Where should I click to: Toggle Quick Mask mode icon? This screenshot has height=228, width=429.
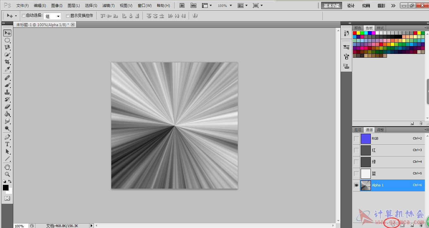(x=7, y=198)
